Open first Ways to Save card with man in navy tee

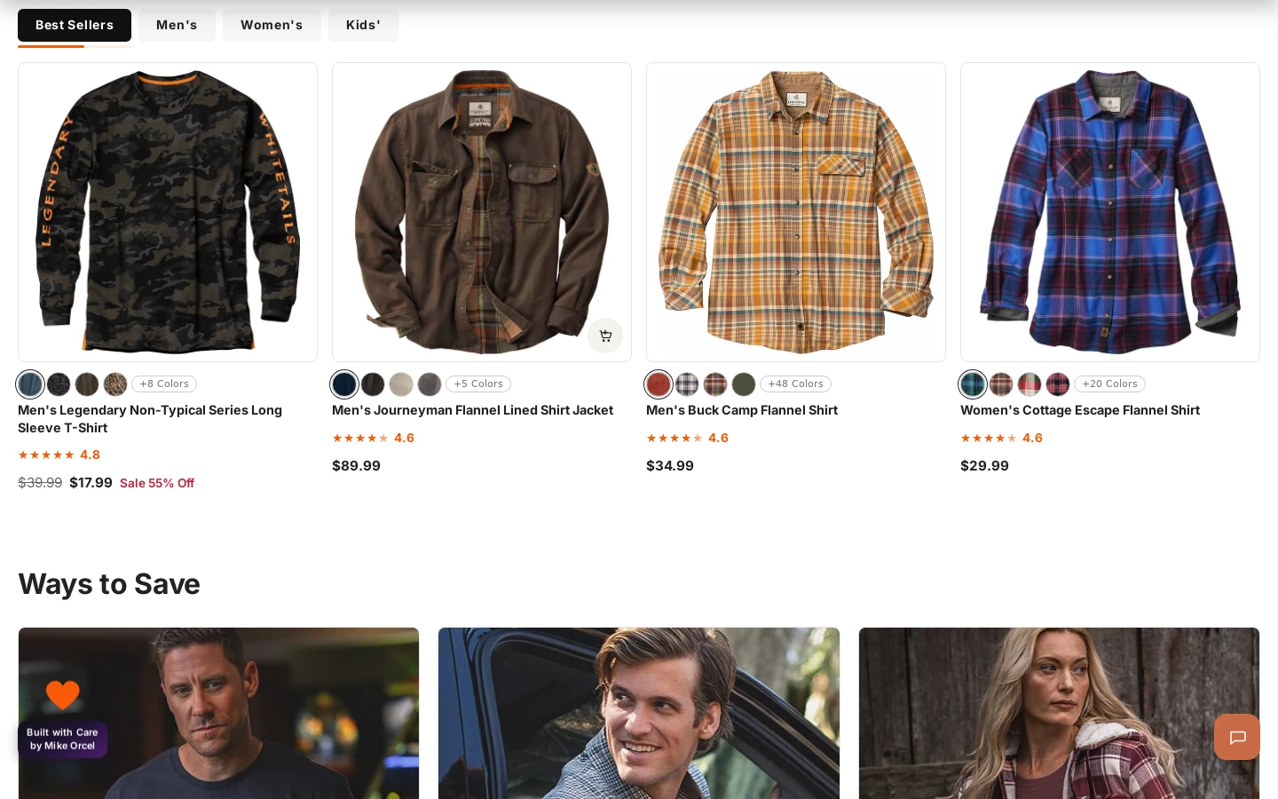218,714
